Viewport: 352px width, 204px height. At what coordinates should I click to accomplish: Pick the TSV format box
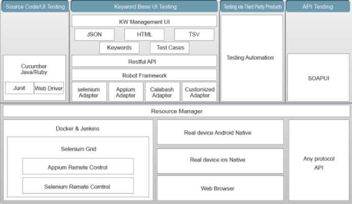pyautogui.click(x=194, y=35)
